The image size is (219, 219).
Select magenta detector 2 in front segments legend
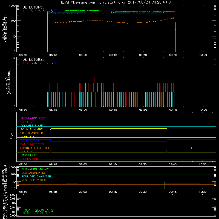pyautogui.click(x=28, y=11)
